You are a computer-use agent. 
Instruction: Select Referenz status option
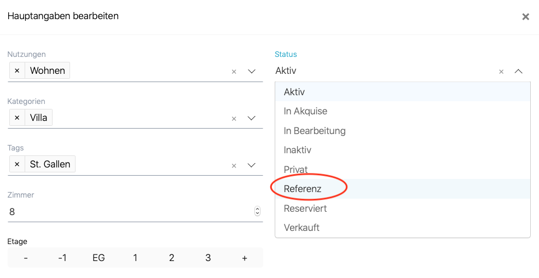[303, 189]
